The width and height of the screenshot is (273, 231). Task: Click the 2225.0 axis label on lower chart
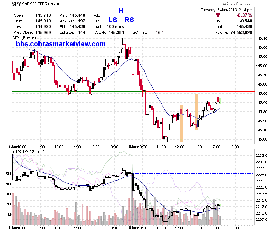pos(261,175)
